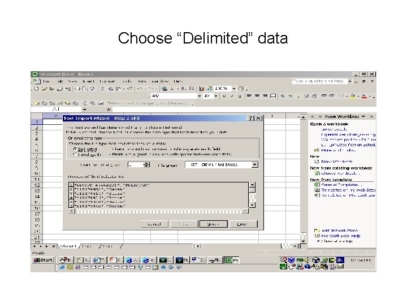Image resolution: width=407 pixels, height=305 pixels.
Task: Click the Cut scissors toolbar icon
Action: pos(102,89)
